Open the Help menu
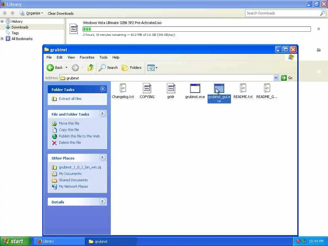This screenshot has height=246, width=328. (x=116, y=57)
